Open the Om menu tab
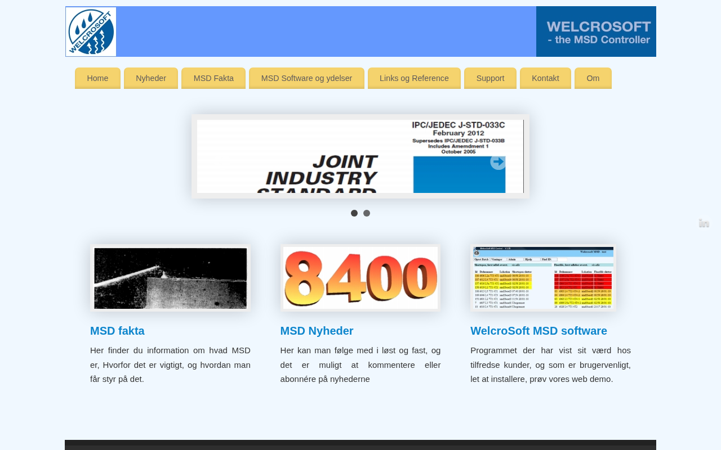Viewport: 721px width, 450px height. (593, 78)
